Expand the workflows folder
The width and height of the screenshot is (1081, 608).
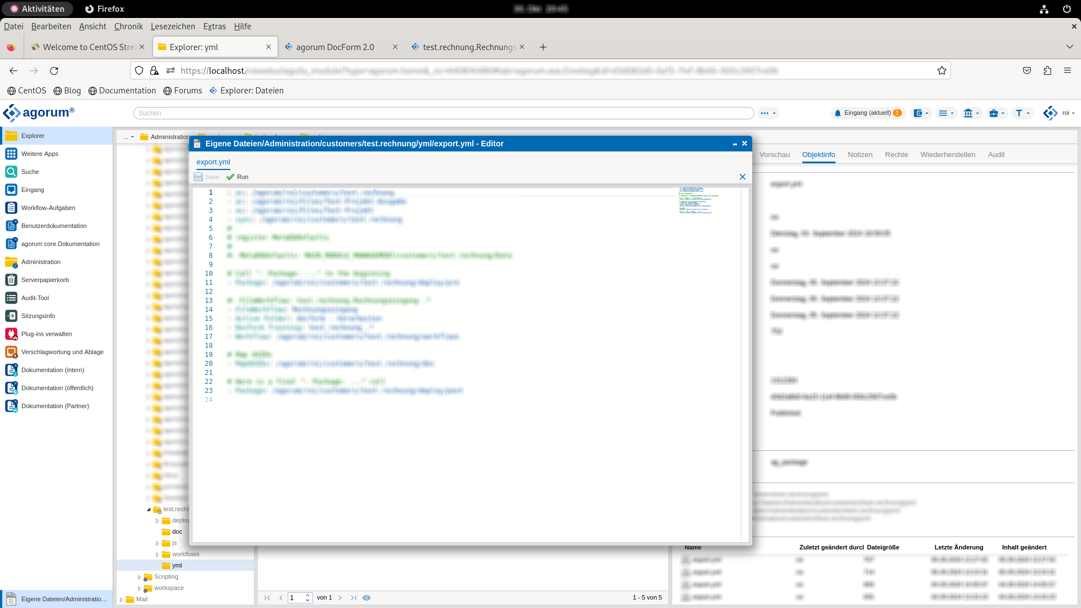pos(158,555)
